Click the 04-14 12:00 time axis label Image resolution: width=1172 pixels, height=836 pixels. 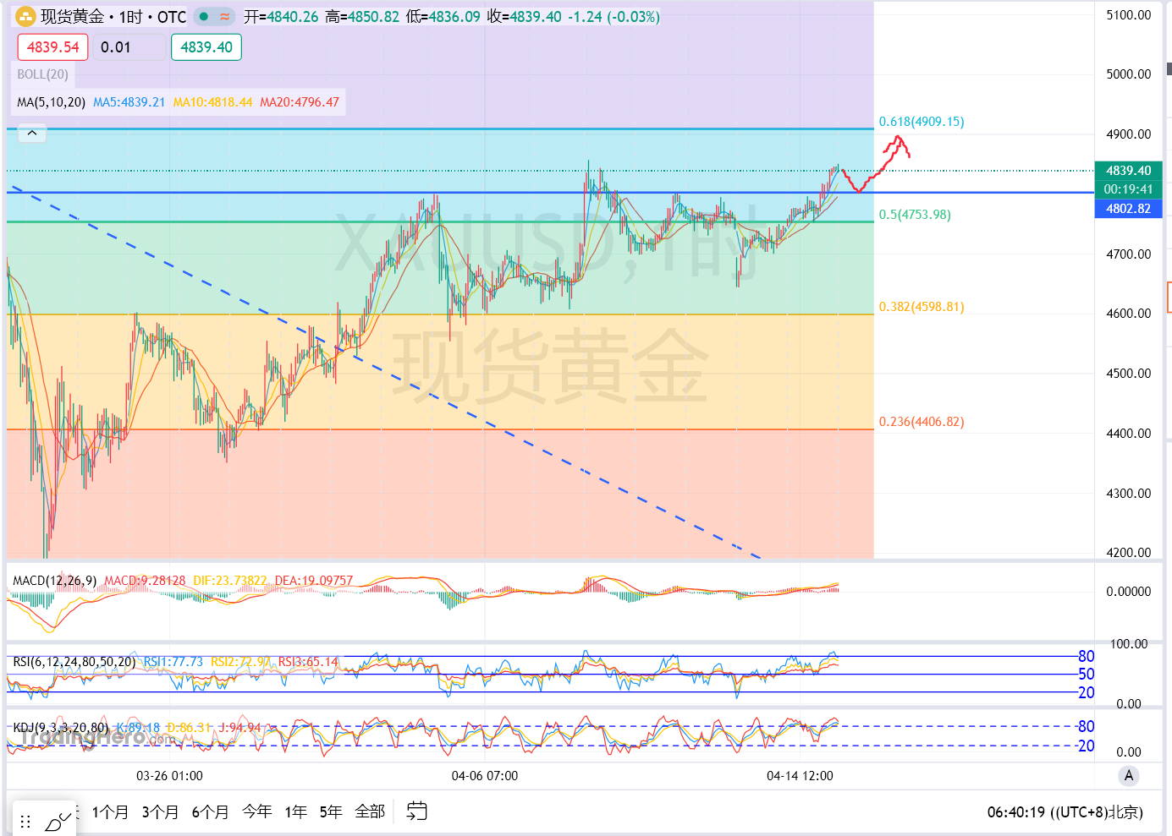pos(800,776)
